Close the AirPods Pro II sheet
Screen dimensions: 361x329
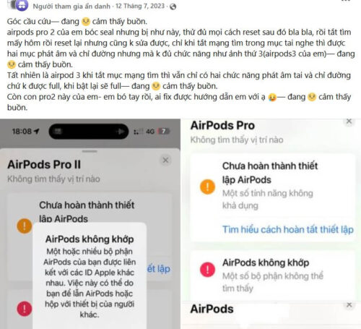point(165,161)
